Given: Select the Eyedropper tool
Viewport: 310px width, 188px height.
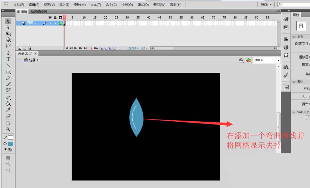Looking at the screenshot, I should pos(8,110).
